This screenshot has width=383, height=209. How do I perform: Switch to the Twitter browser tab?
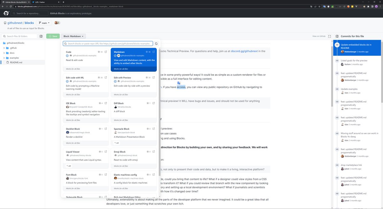(45, 2)
